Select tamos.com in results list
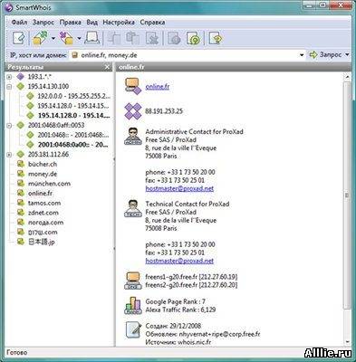This screenshot has height=362, width=356. [44, 203]
